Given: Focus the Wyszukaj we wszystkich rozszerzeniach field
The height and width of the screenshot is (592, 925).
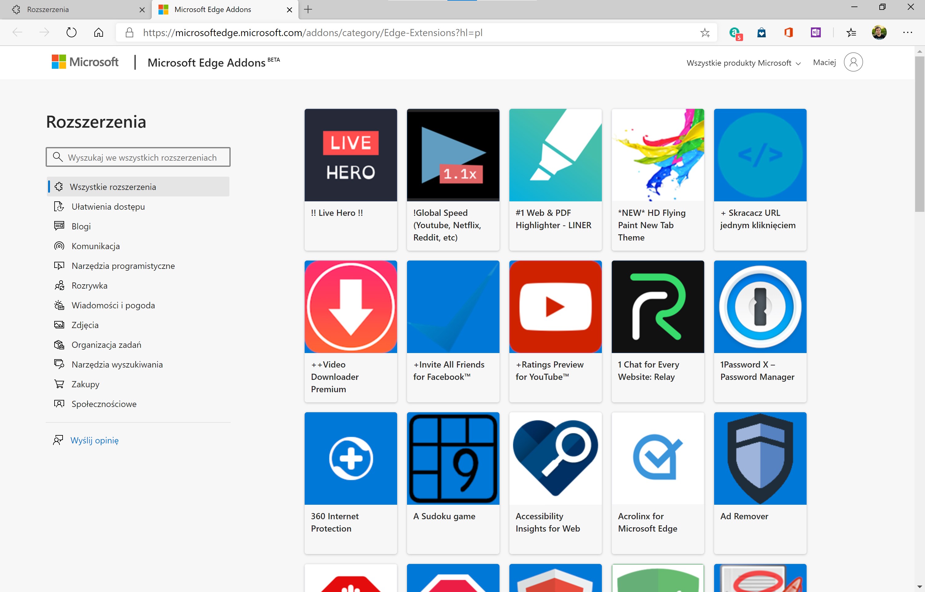Looking at the screenshot, I should [x=138, y=157].
